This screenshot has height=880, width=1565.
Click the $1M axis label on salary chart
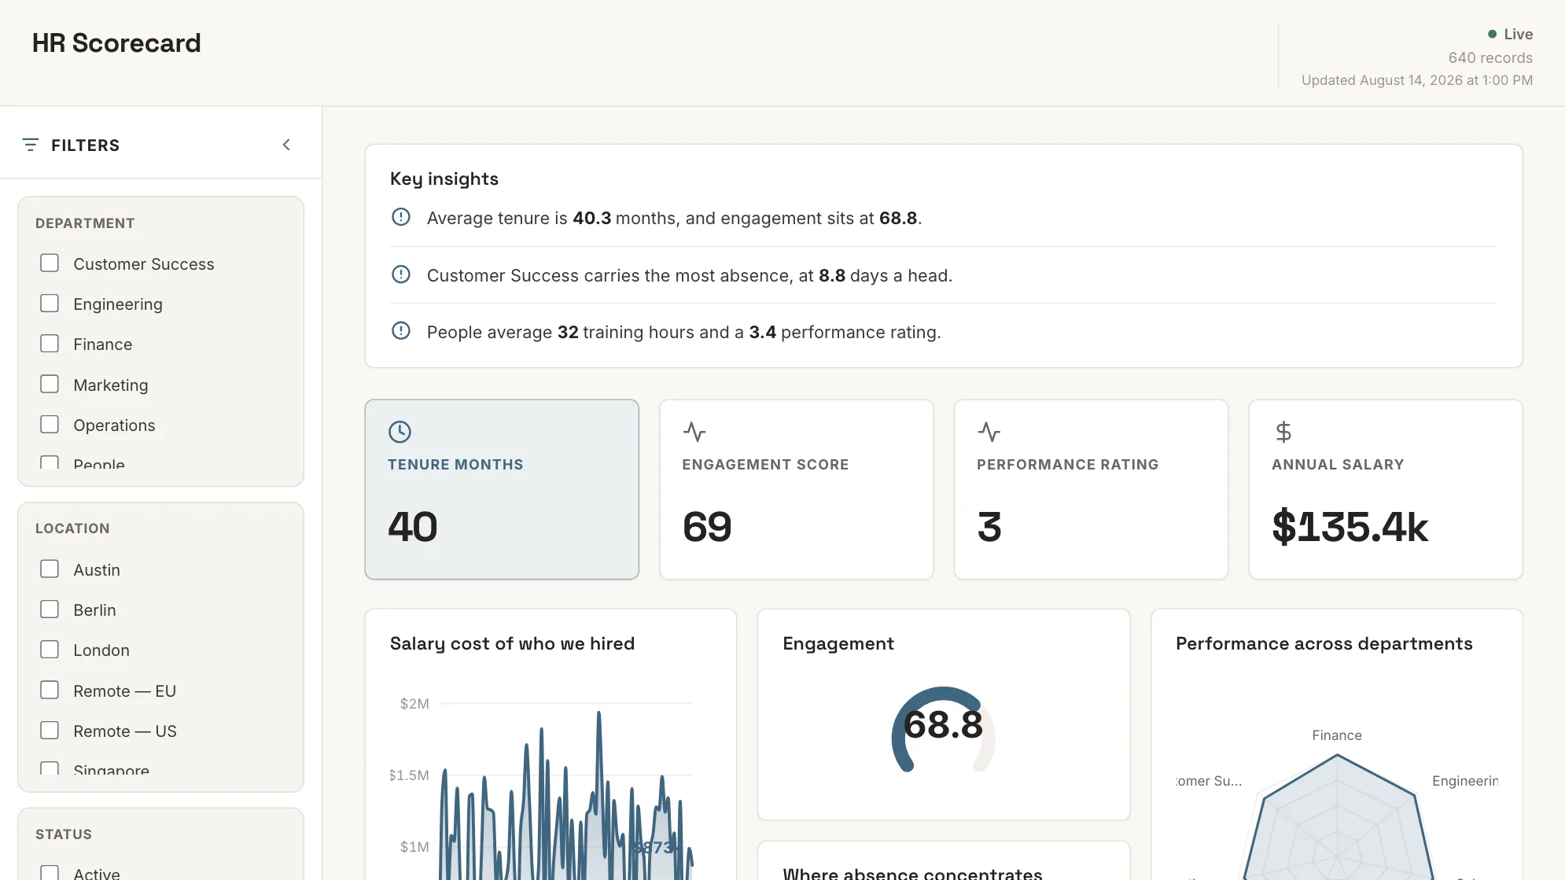point(414,847)
